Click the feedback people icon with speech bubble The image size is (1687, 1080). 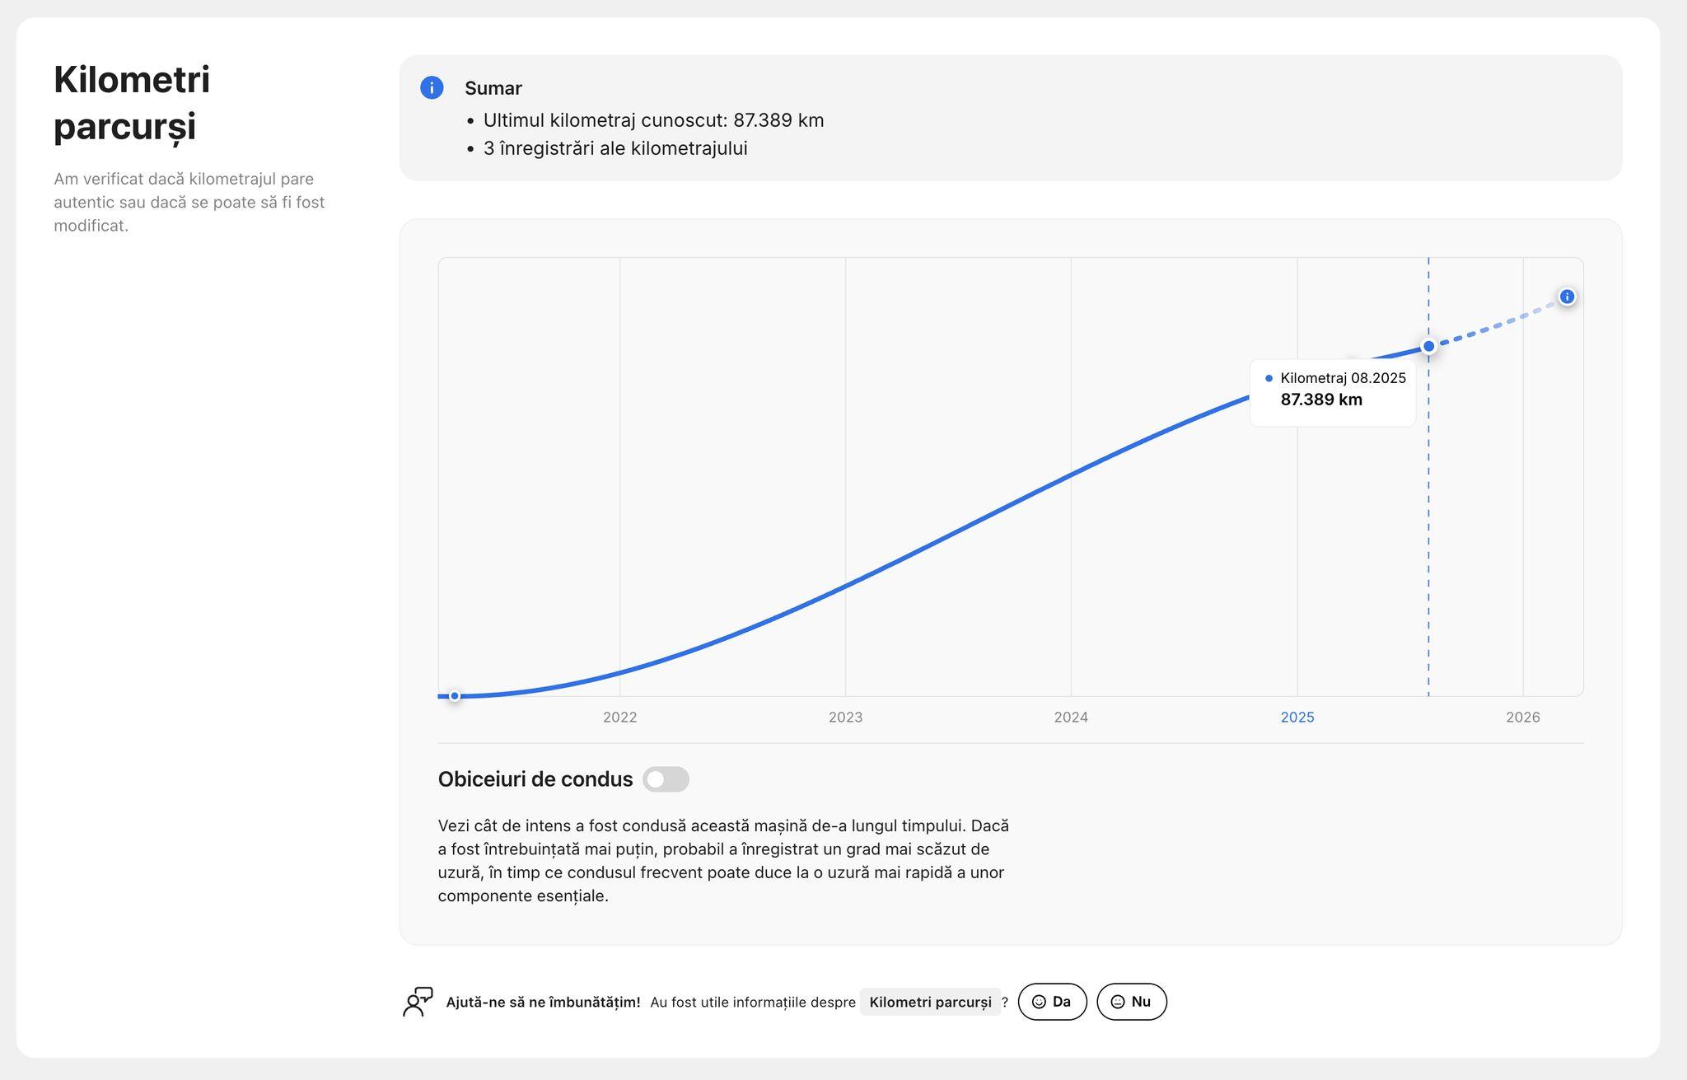(x=418, y=1002)
